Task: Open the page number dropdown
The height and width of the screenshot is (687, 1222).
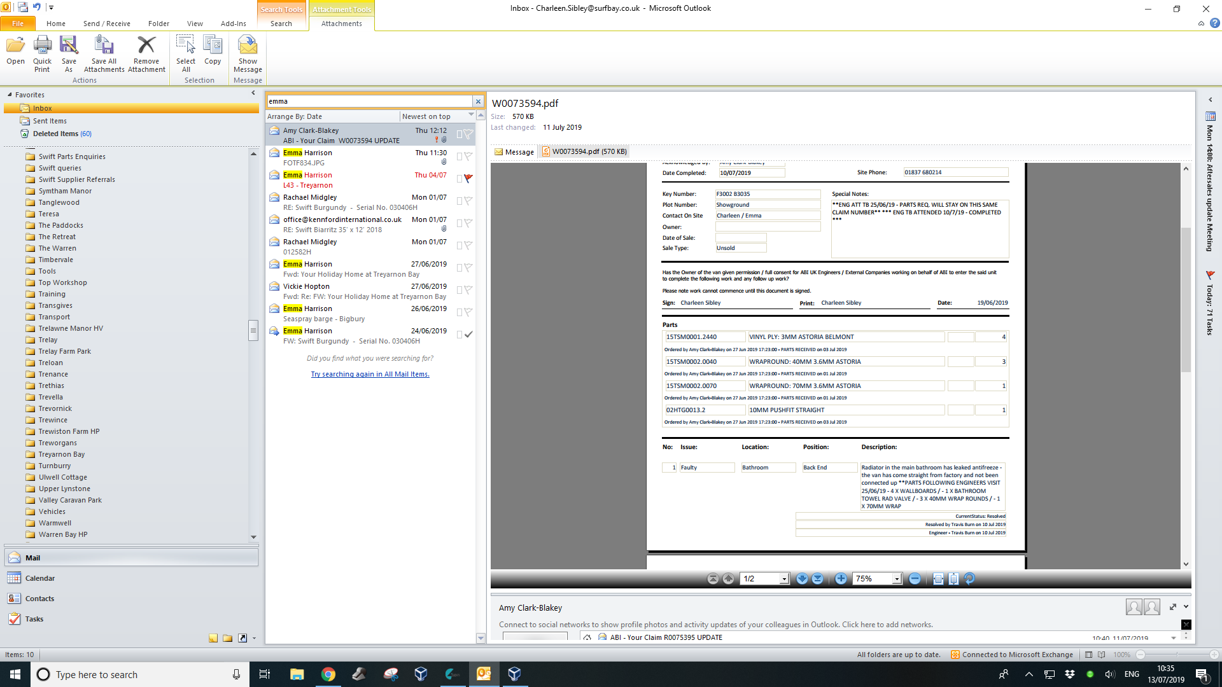Action: pos(784,579)
